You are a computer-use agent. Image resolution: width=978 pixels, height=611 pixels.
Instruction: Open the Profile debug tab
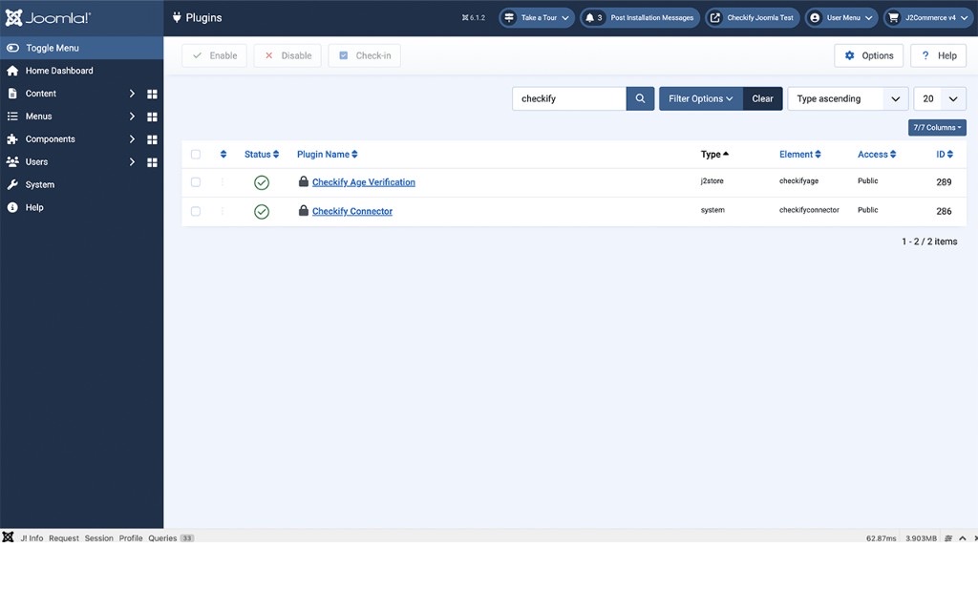(x=131, y=538)
